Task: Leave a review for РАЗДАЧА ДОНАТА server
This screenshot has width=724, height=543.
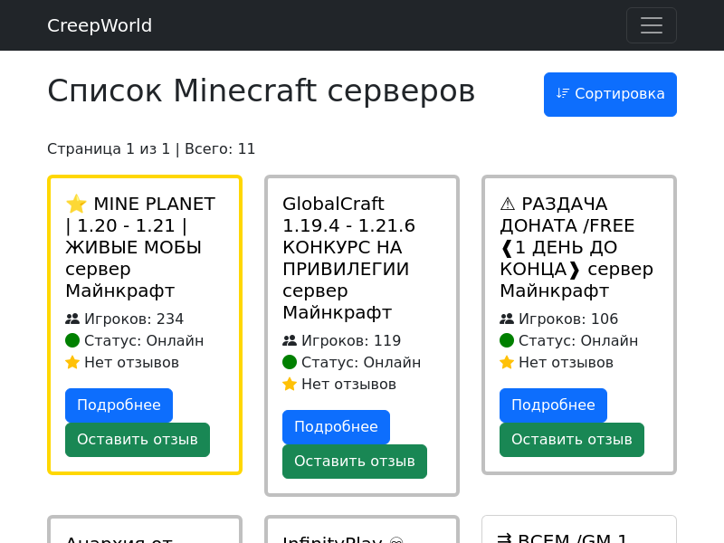Action: pos(571,440)
